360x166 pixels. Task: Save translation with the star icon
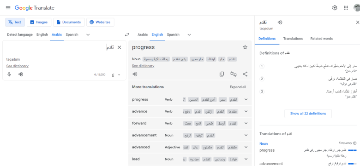[245, 47]
